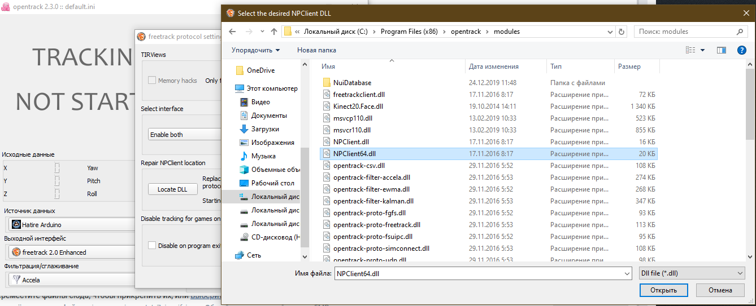The height and width of the screenshot is (306, 756).
Task: Toggle the preview pane icon
Action: tap(721, 50)
